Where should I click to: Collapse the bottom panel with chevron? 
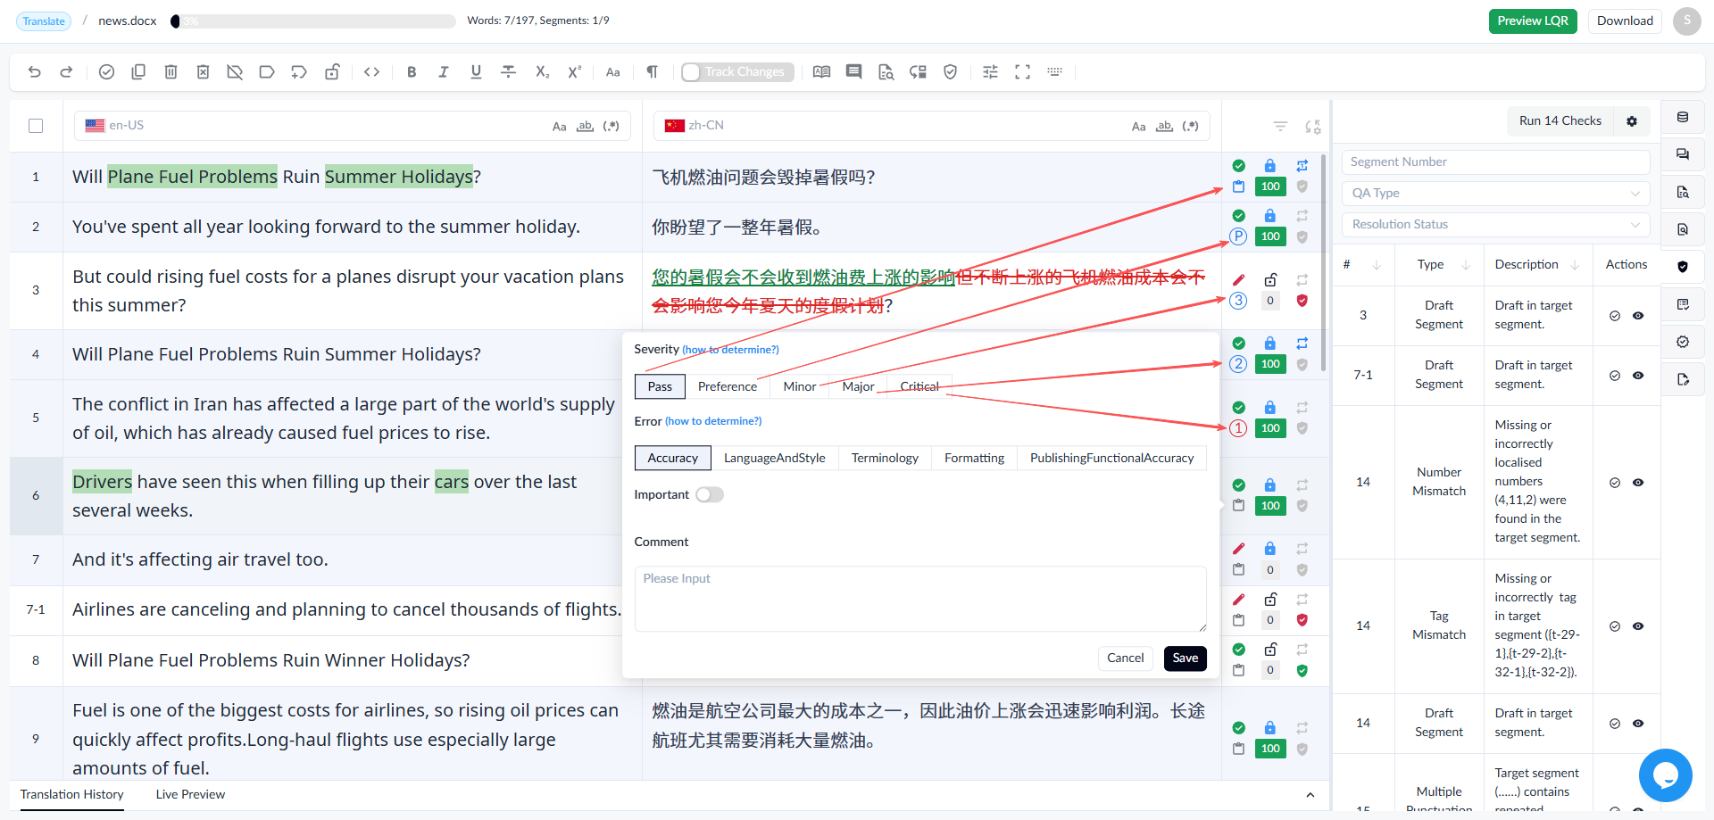[1310, 795]
